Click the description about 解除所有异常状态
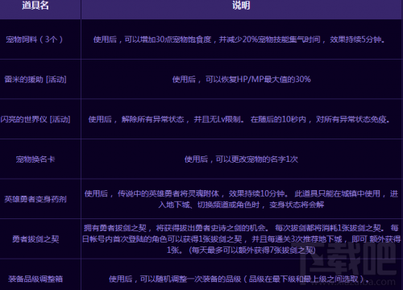This screenshot has width=403, height=290. (239, 119)
